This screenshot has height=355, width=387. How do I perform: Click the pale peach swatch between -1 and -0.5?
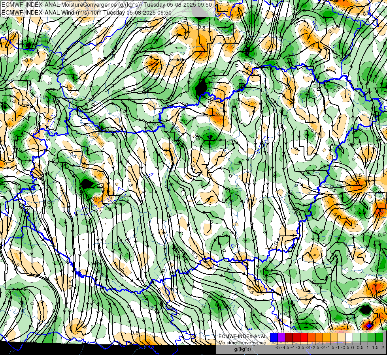pos(342,337)
